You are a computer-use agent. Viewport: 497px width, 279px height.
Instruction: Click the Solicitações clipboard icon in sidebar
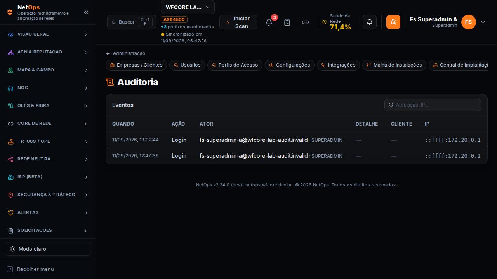point(10,231)
